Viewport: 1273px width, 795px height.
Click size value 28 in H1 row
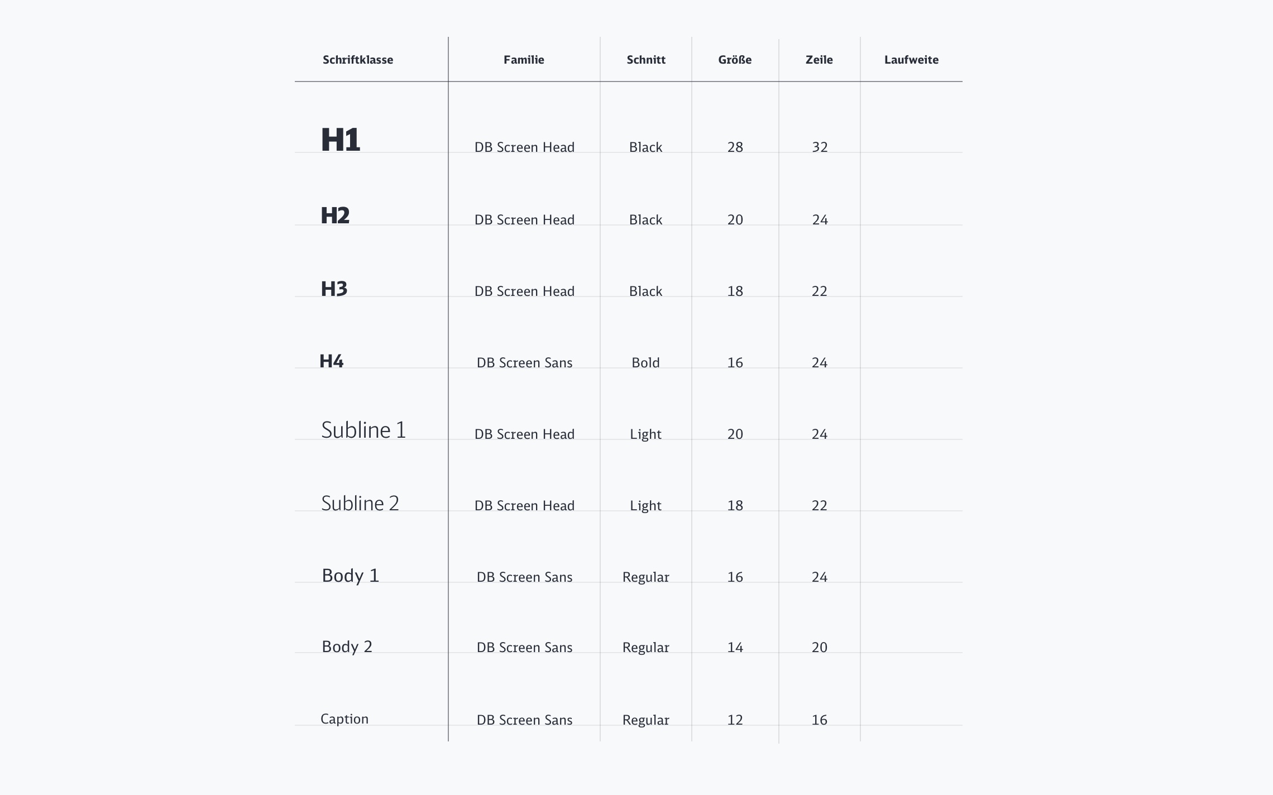735,147
